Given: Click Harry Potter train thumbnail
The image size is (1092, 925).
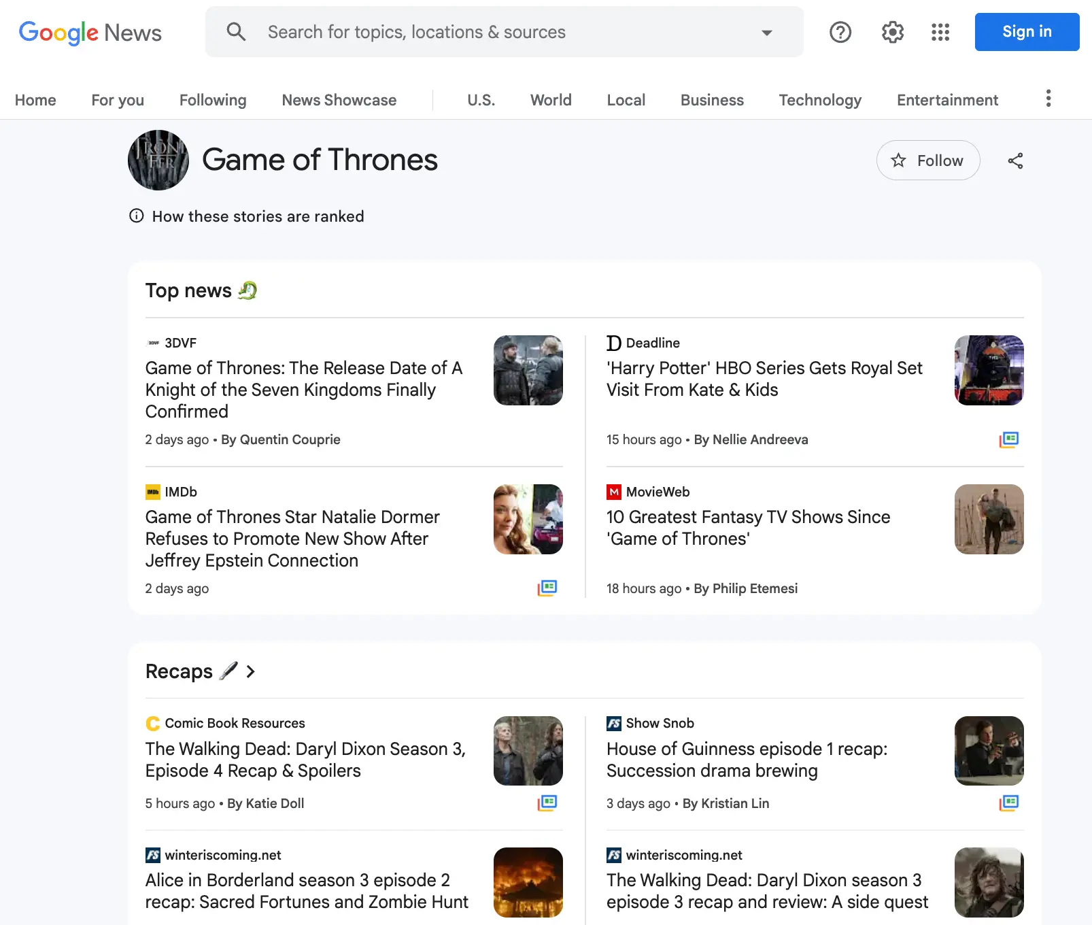Looking at the screenshot, I should click(x=989, y=370).
